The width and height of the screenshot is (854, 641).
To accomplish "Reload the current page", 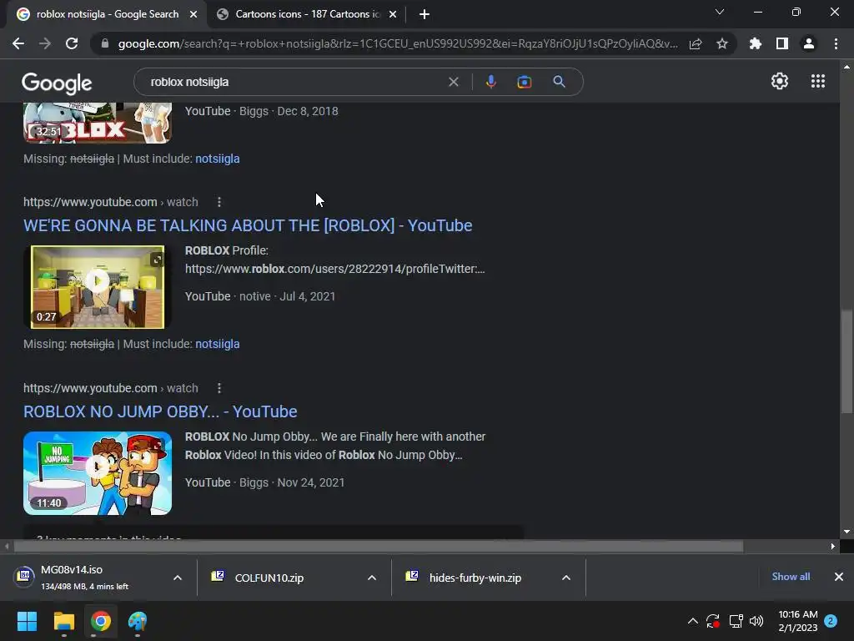I will [x=72, y=43].
